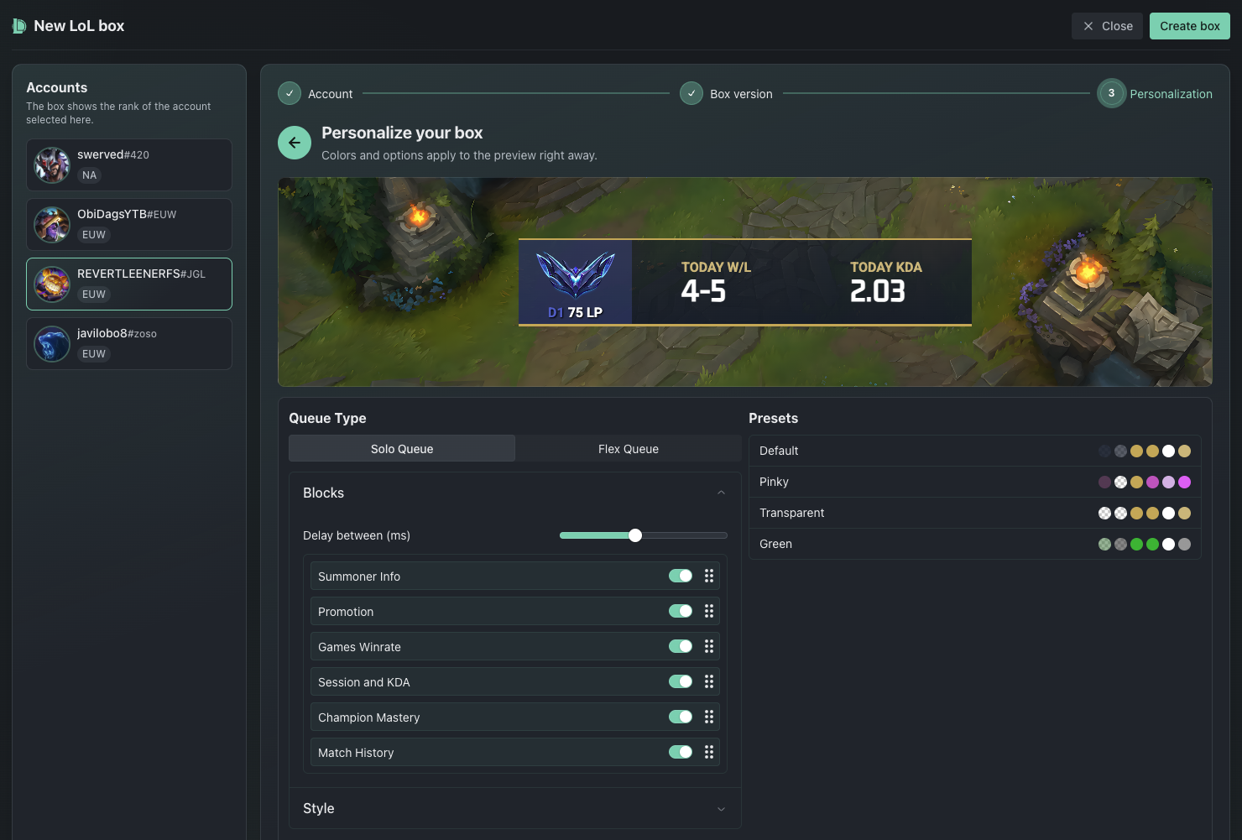
Task: Select swerved#420 account
Action: click(x=129, y=165)
